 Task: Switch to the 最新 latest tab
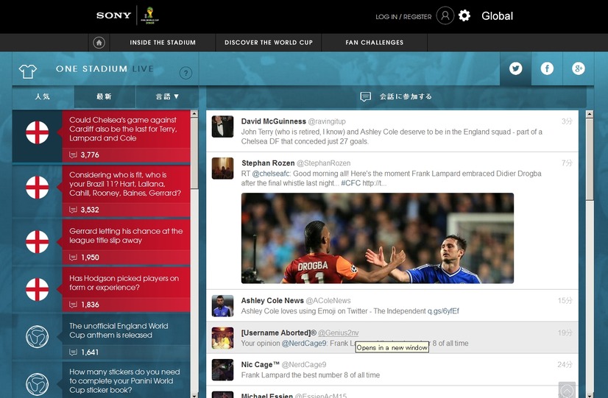105,96
